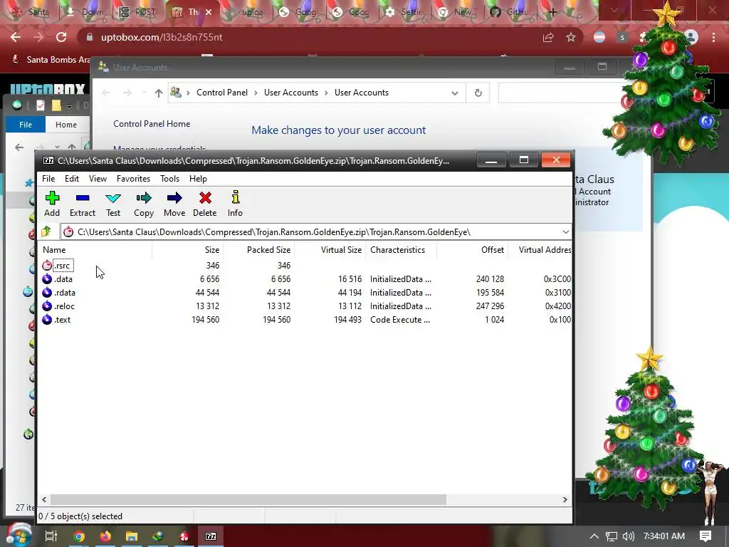
Task: Click the ornament icon beside .text
Action: 47,319
